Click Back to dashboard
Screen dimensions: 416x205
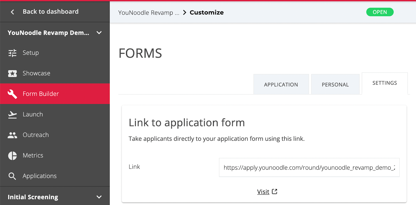point(50,12)
